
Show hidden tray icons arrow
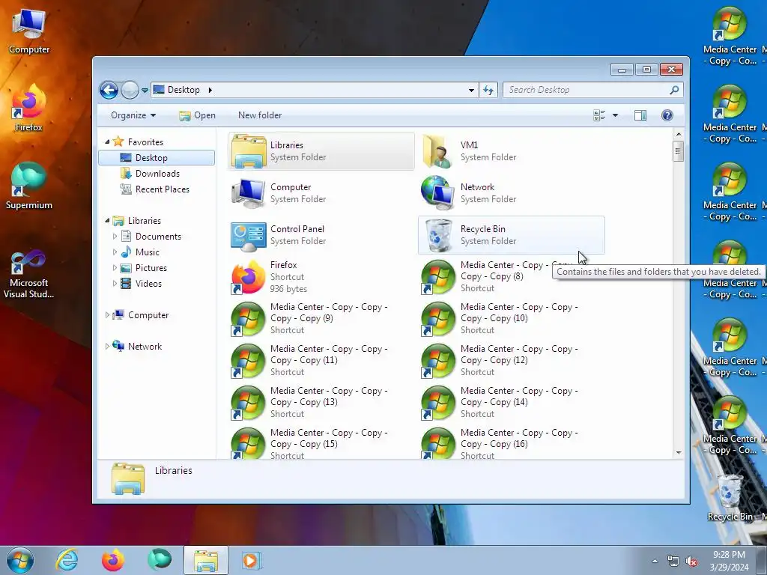click(655, 562)
